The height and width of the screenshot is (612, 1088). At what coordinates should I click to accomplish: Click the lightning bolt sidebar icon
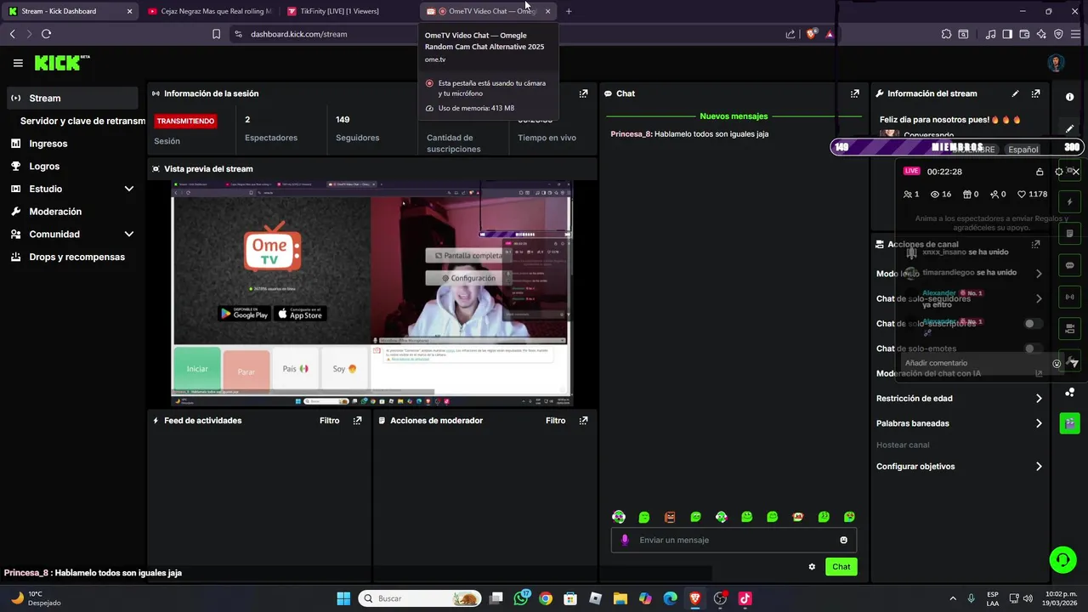click(x=1069, y=202)
